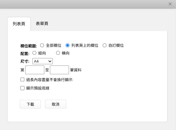Screen dimensions: 176x130
Task: Click the 至 text between the range fields
Action: [47, 70]
